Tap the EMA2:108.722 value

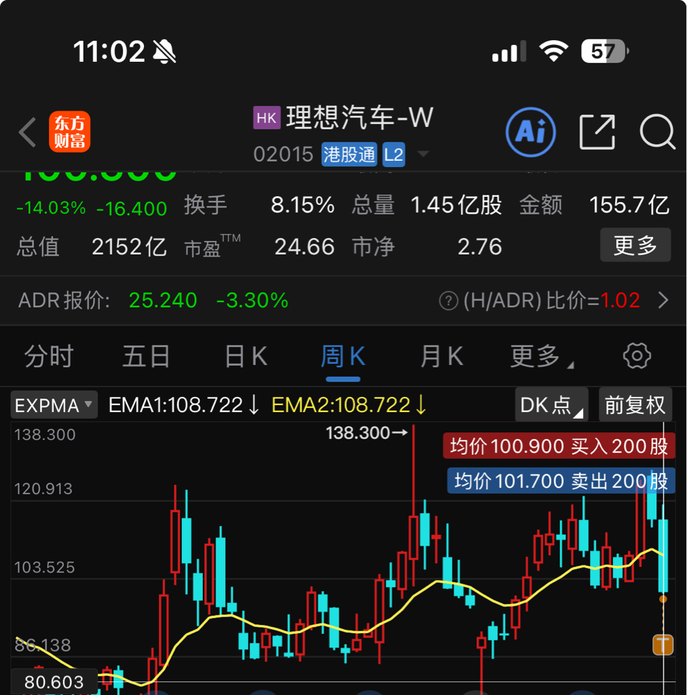coord(349,405)
